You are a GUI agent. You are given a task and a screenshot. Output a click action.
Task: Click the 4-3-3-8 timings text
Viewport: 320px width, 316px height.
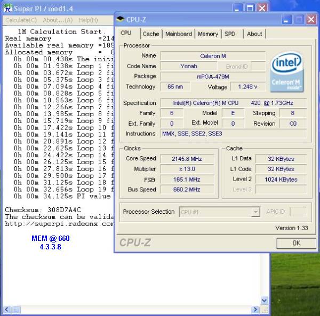51,247
